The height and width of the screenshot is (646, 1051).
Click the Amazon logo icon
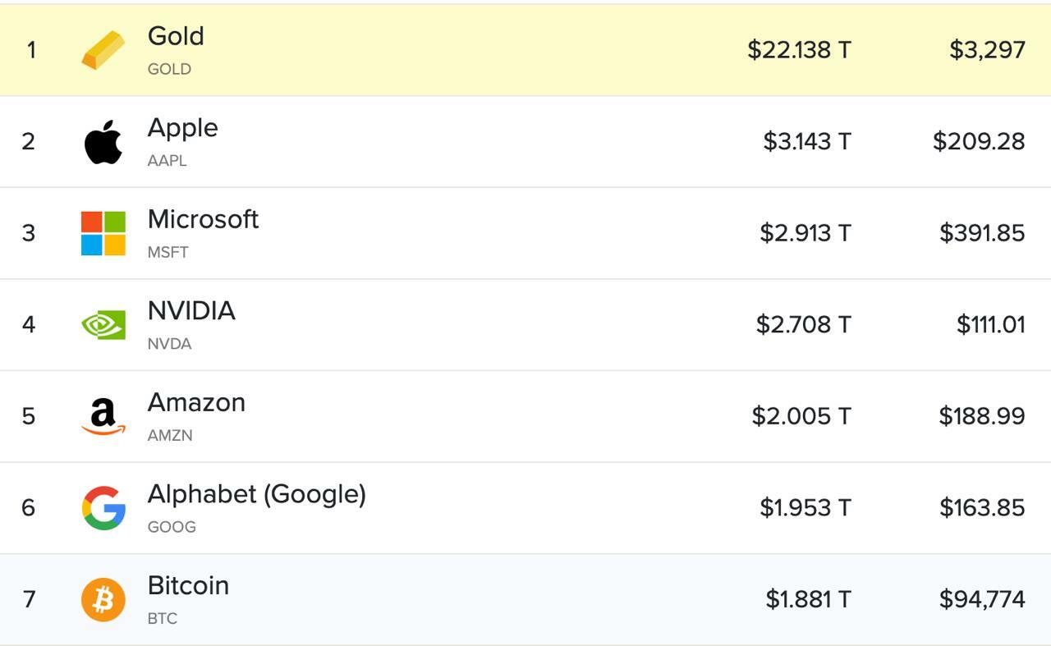[x=103, y=416]
